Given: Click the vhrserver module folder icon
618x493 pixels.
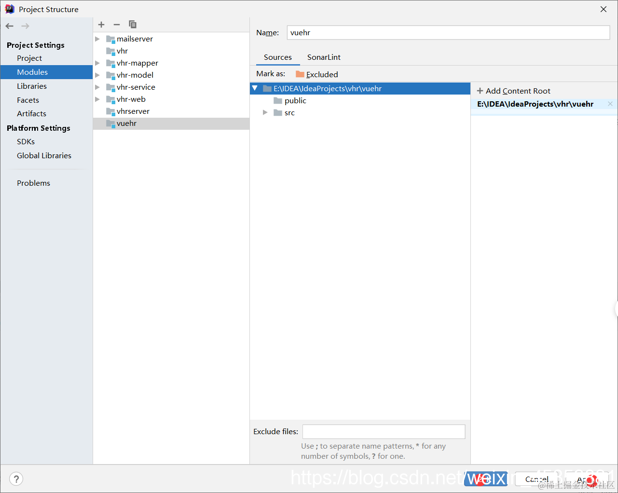Looking at the screenshot, I should (110, 111).
